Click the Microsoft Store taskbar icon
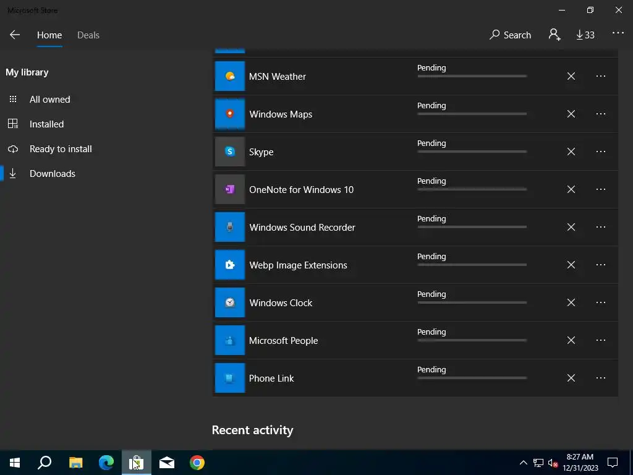The height and width of the screenshot is (475, 633). coord(137,463)
